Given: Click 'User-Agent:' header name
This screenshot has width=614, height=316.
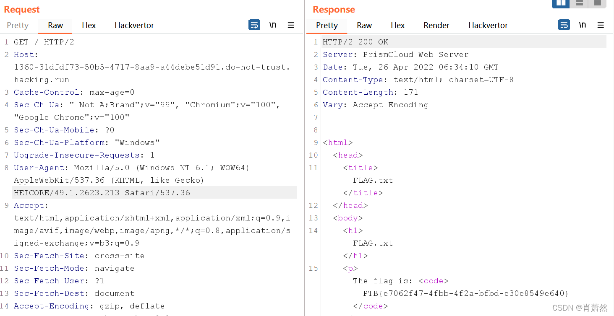Looking at the screenshot, I should coord(41,168).
